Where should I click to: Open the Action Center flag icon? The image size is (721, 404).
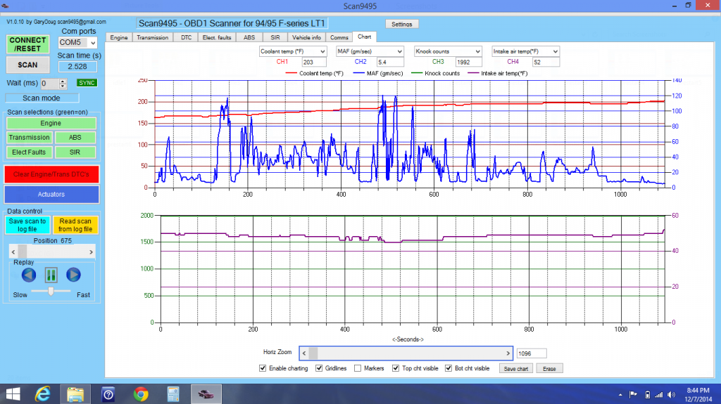click(x=633, y=395)
